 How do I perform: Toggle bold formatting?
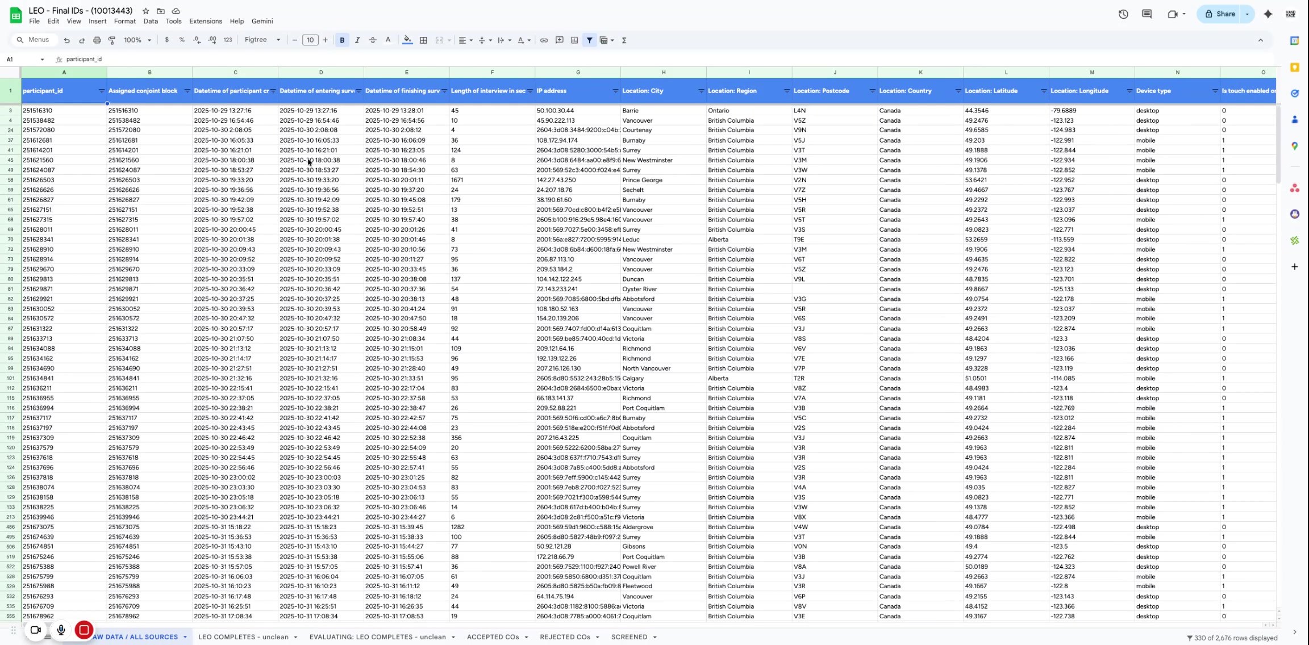[x=342, y=40]
